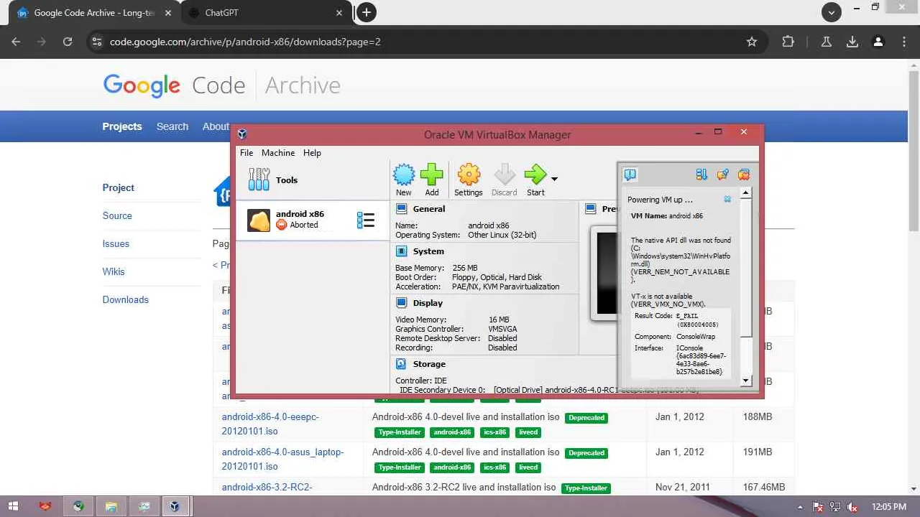The height and width of the screenshot is (517, 920).
Task: Open the Windows Start button
Action: 13,506
